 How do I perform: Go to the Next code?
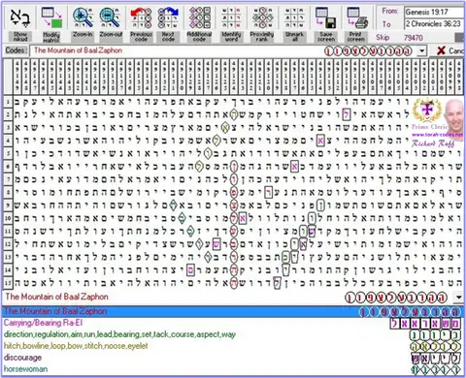click(168, 17)
